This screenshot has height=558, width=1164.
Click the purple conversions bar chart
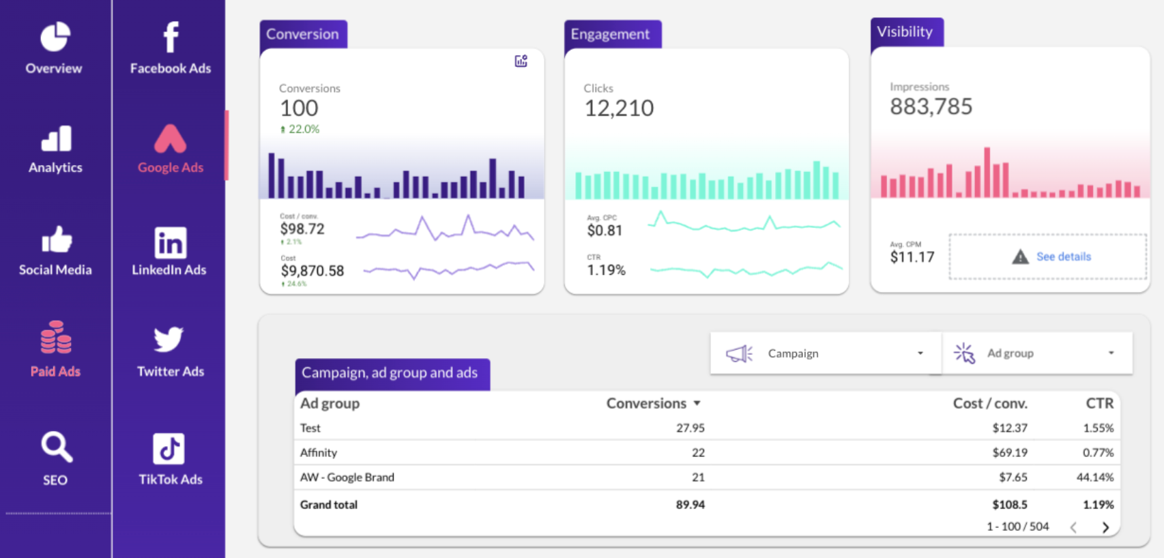[397, 175]
